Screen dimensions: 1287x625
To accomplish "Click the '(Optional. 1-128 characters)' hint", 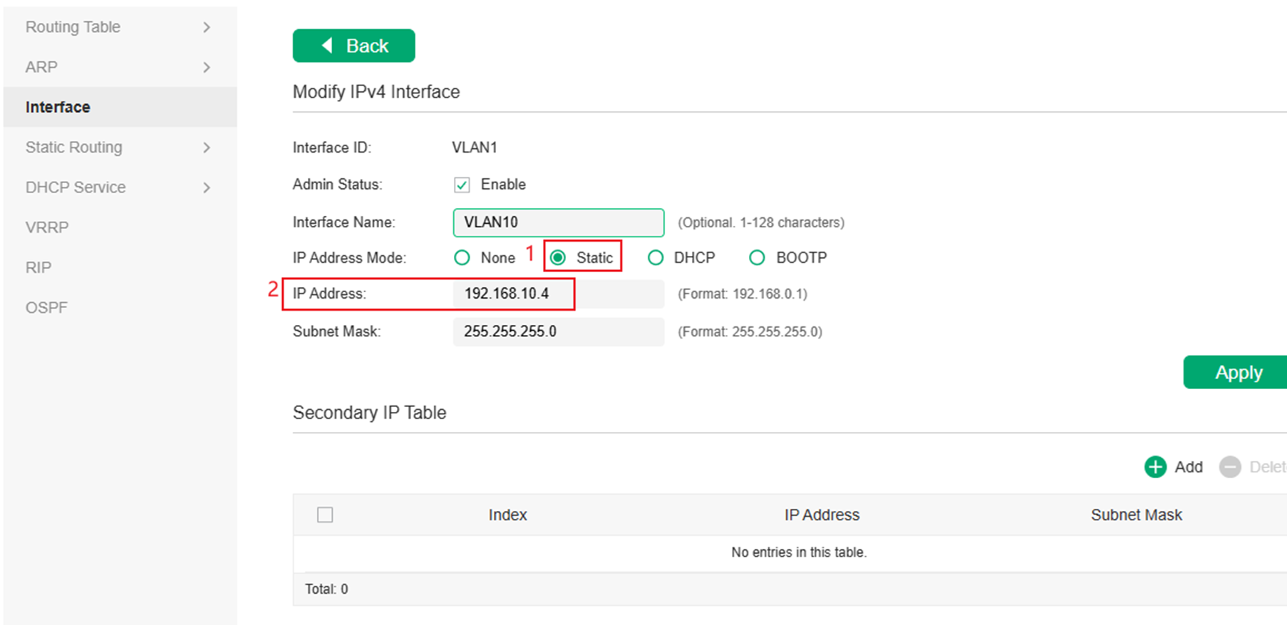I will [x=761, y=222].
